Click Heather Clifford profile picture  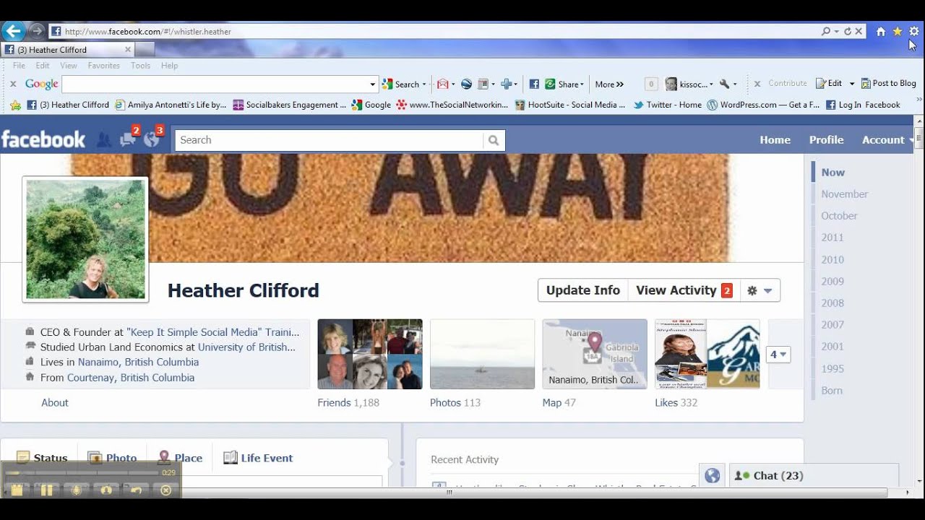[85, 239]
